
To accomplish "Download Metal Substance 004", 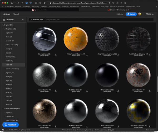I will (x=150, y=91).
